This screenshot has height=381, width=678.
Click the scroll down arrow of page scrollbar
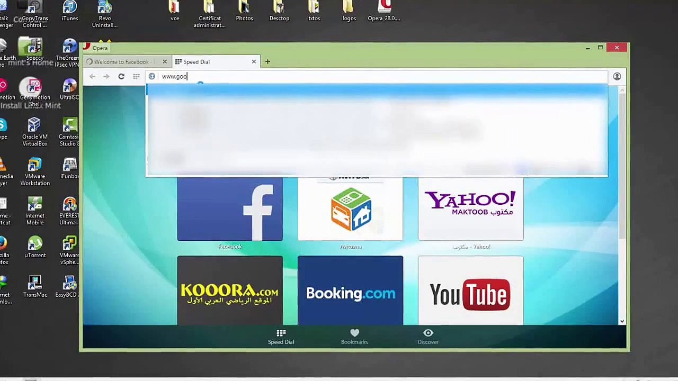click(622, 321)
